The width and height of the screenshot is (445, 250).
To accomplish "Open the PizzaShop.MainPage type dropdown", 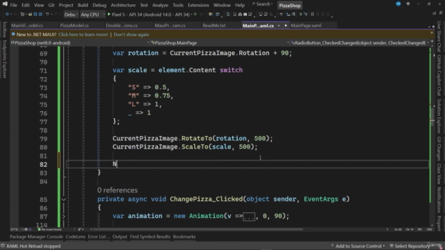I will [x=220, y=43].
